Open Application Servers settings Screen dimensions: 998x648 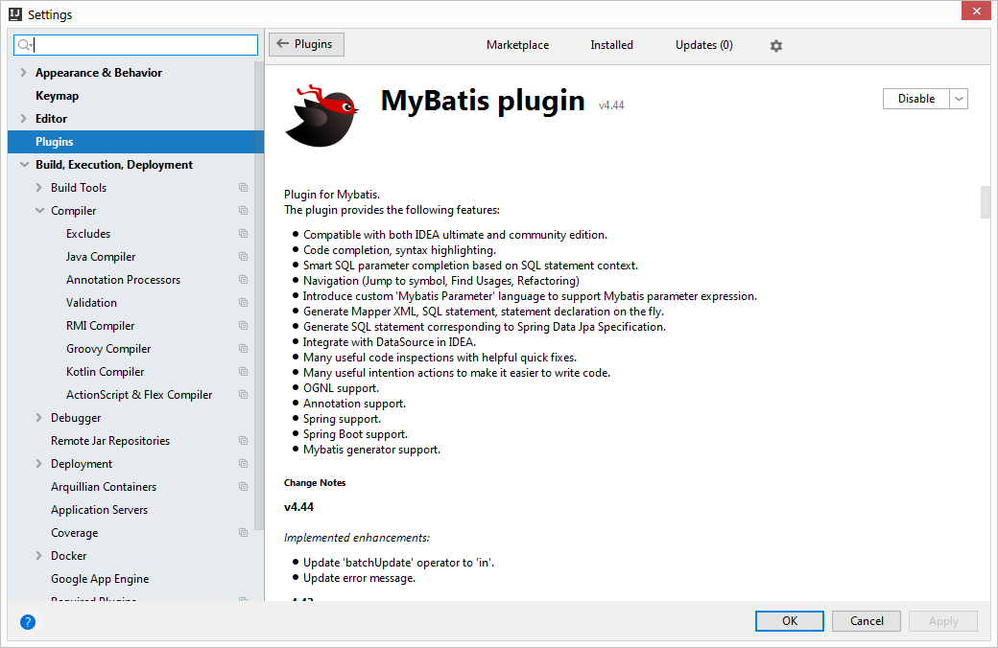(99, 510)
